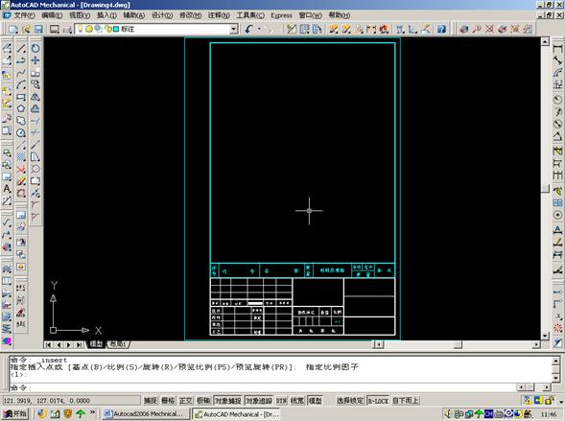Open the layer 标注 dropdown arrow
This screenshot has height=421, width=565.
click(x=234, y=29)
